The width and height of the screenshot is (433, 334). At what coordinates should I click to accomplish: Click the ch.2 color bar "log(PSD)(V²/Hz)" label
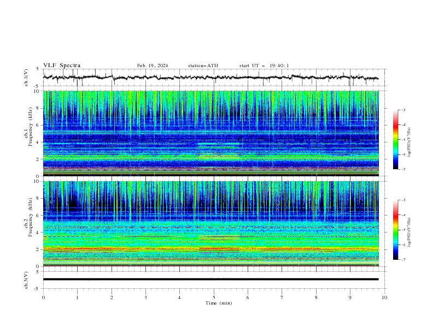[x=409, y=232]
